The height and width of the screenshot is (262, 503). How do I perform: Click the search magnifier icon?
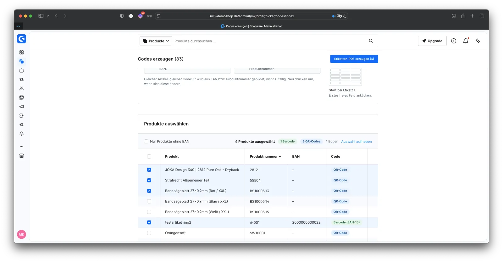371,41
